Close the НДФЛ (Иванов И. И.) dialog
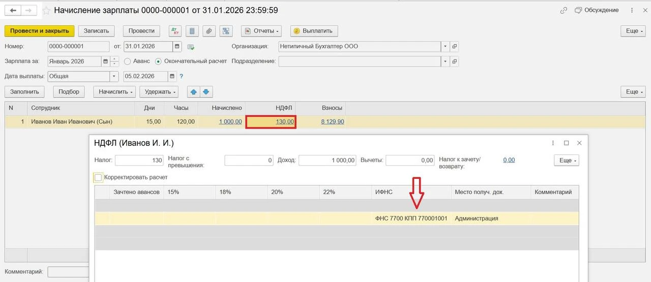 tap(579, 143)
